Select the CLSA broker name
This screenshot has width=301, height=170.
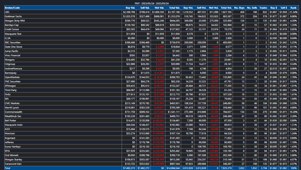tap(8, 38)
